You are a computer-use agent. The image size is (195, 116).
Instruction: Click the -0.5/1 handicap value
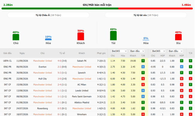pos(163,109)
